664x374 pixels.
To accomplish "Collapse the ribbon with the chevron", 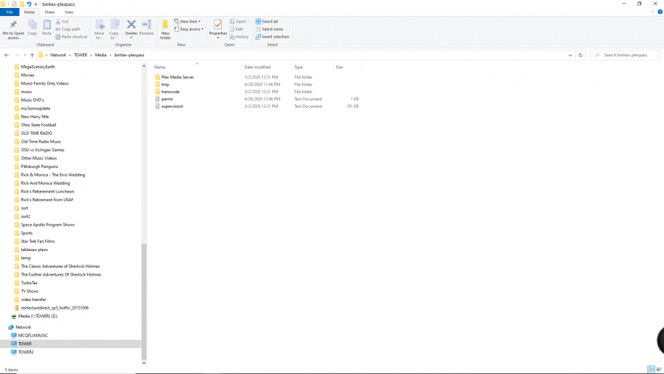I will [x=653, y=12].
